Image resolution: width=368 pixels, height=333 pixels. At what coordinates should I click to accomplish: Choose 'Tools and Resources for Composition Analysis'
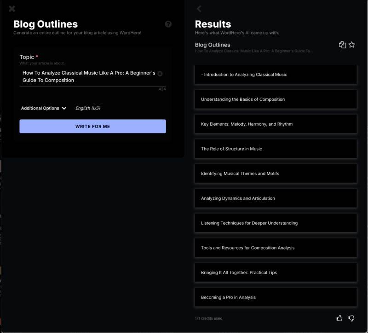click(x=276, y=248)
